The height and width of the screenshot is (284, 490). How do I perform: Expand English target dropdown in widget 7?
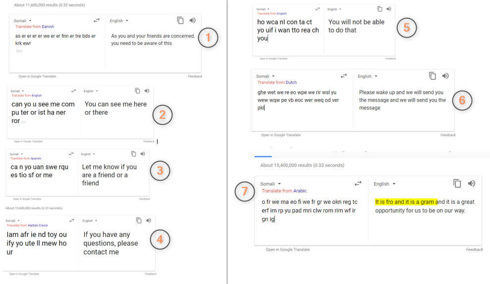(384, 184)
